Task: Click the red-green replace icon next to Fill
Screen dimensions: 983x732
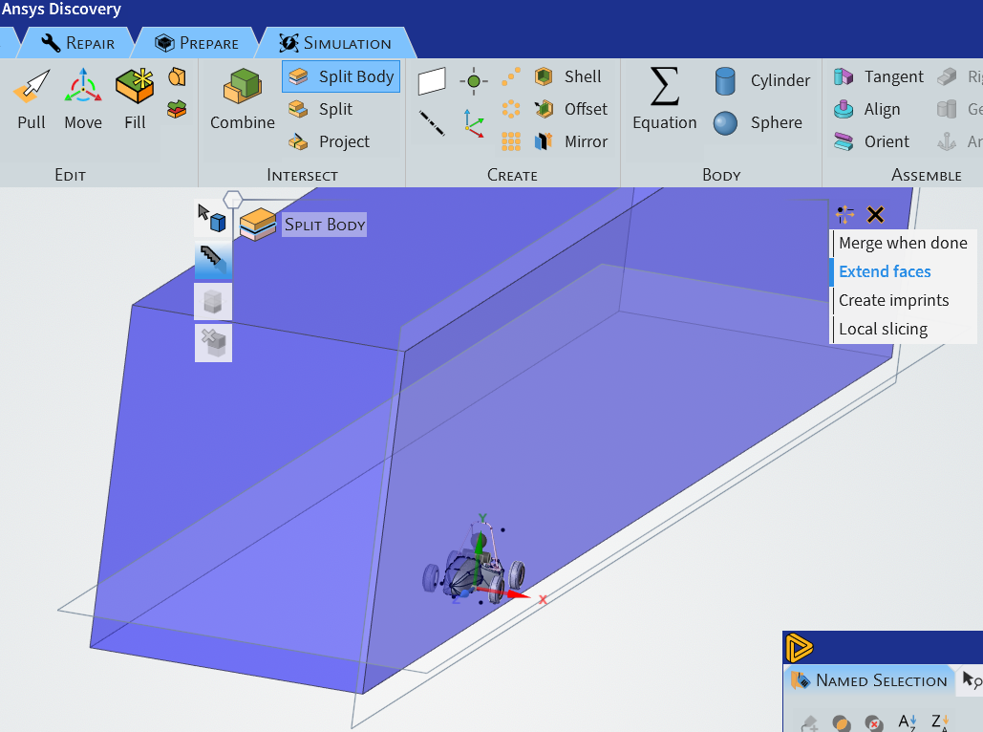Action: click(x=178, y=109)
